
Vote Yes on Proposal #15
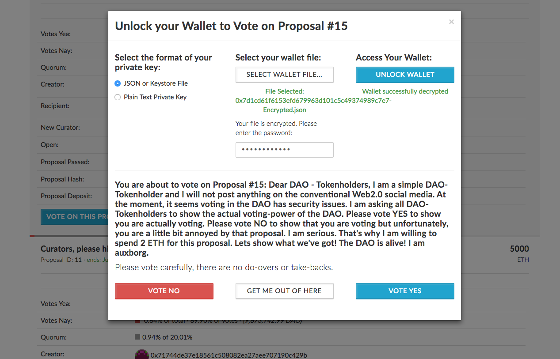[405, 291]
